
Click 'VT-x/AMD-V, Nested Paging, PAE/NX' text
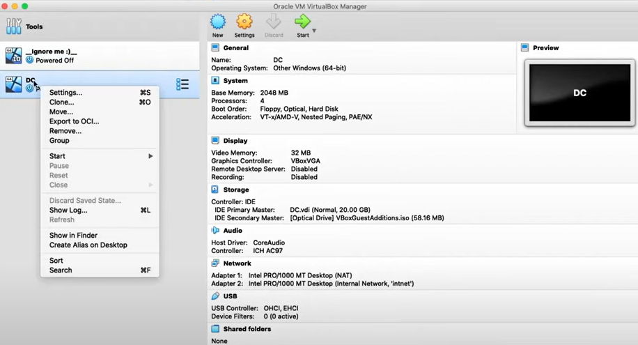click(x=316, y=117)
